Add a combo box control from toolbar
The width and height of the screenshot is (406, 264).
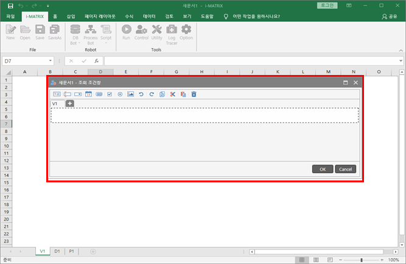pos(78,95)
